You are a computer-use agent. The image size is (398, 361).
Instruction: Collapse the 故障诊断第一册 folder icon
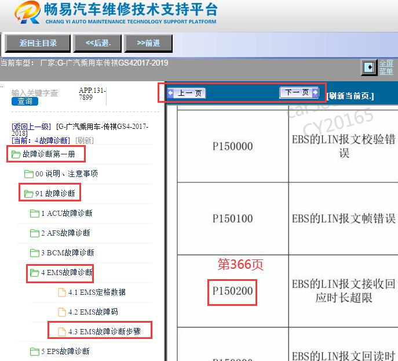[16, 154]
